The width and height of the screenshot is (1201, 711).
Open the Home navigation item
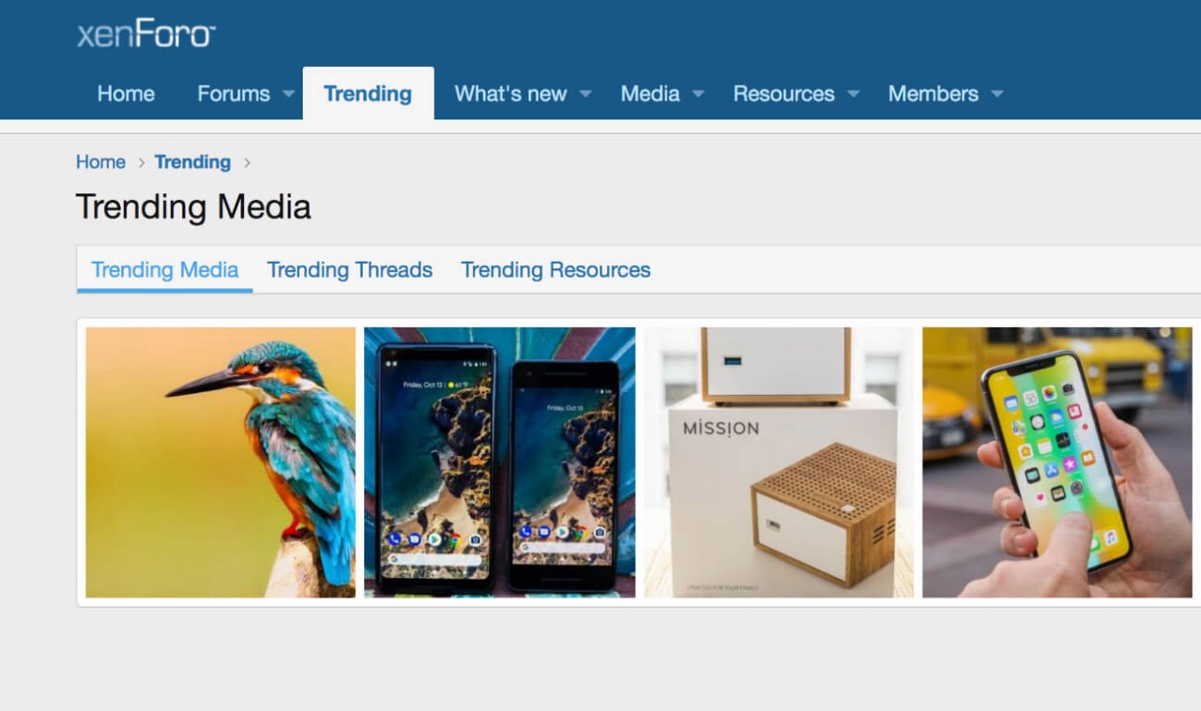(x=126, y=94)
